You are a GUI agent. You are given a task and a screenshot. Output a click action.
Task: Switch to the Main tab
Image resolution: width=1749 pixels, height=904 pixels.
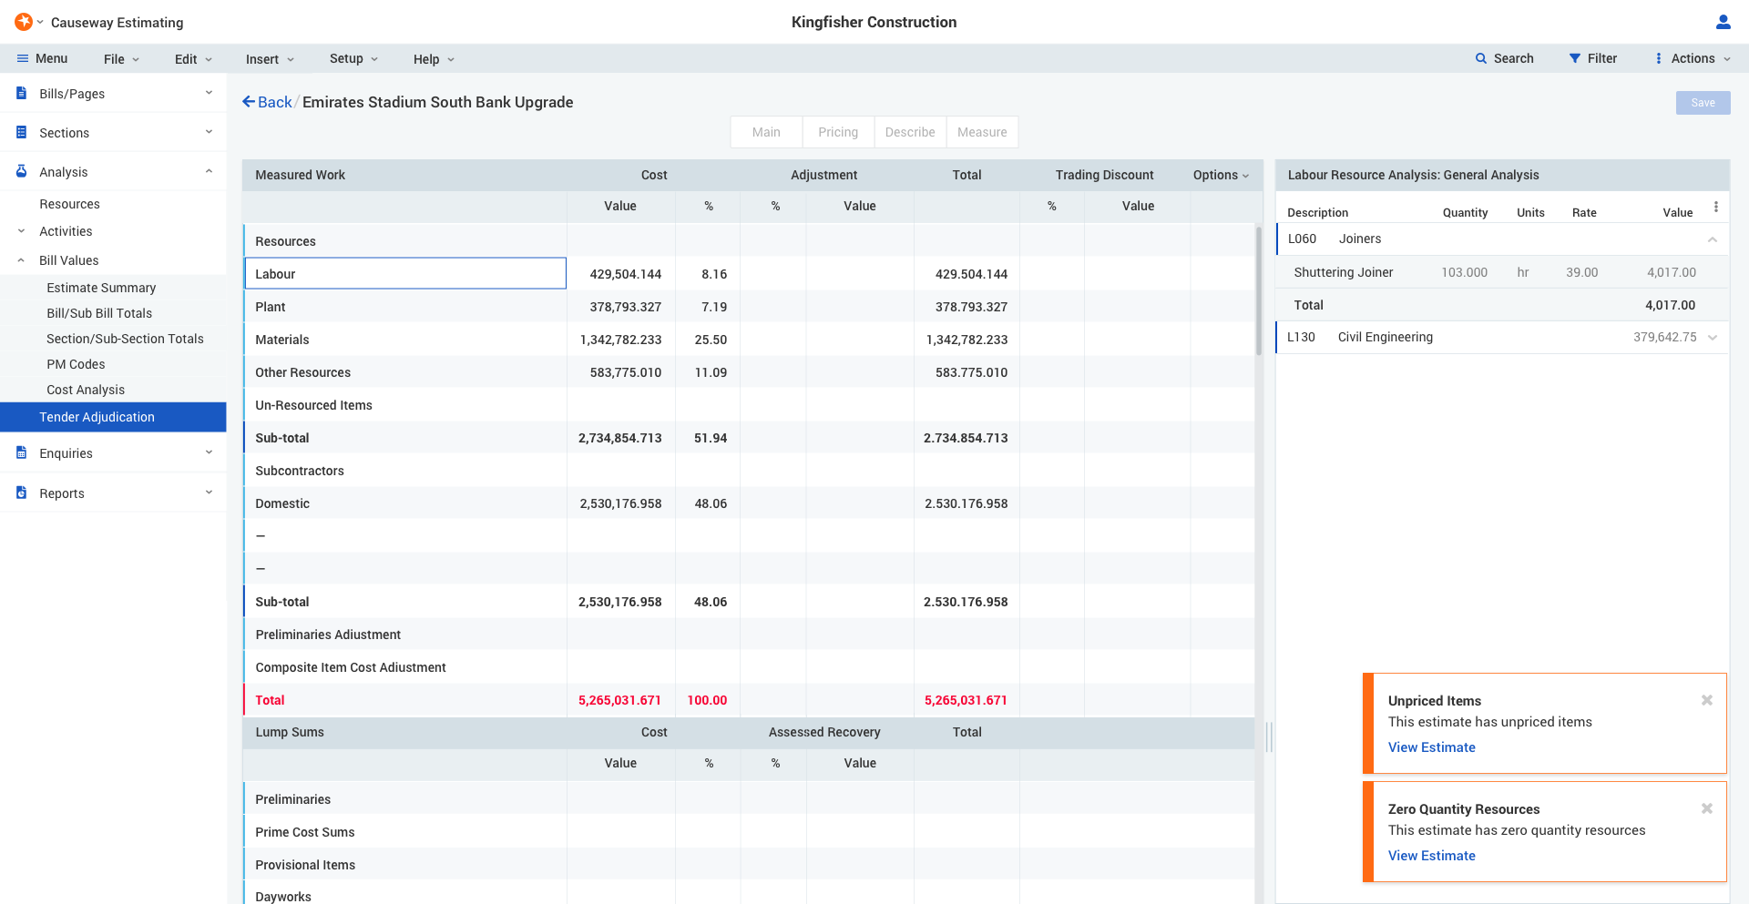tap(766, 132)
